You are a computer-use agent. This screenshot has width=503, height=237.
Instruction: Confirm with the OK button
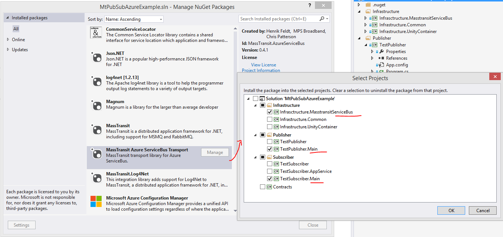point(451,210)
